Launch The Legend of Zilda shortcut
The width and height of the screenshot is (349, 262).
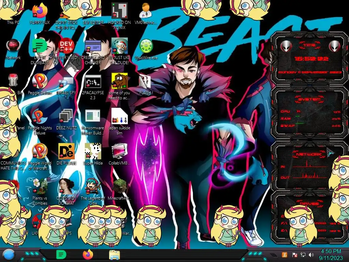(93, 192)
